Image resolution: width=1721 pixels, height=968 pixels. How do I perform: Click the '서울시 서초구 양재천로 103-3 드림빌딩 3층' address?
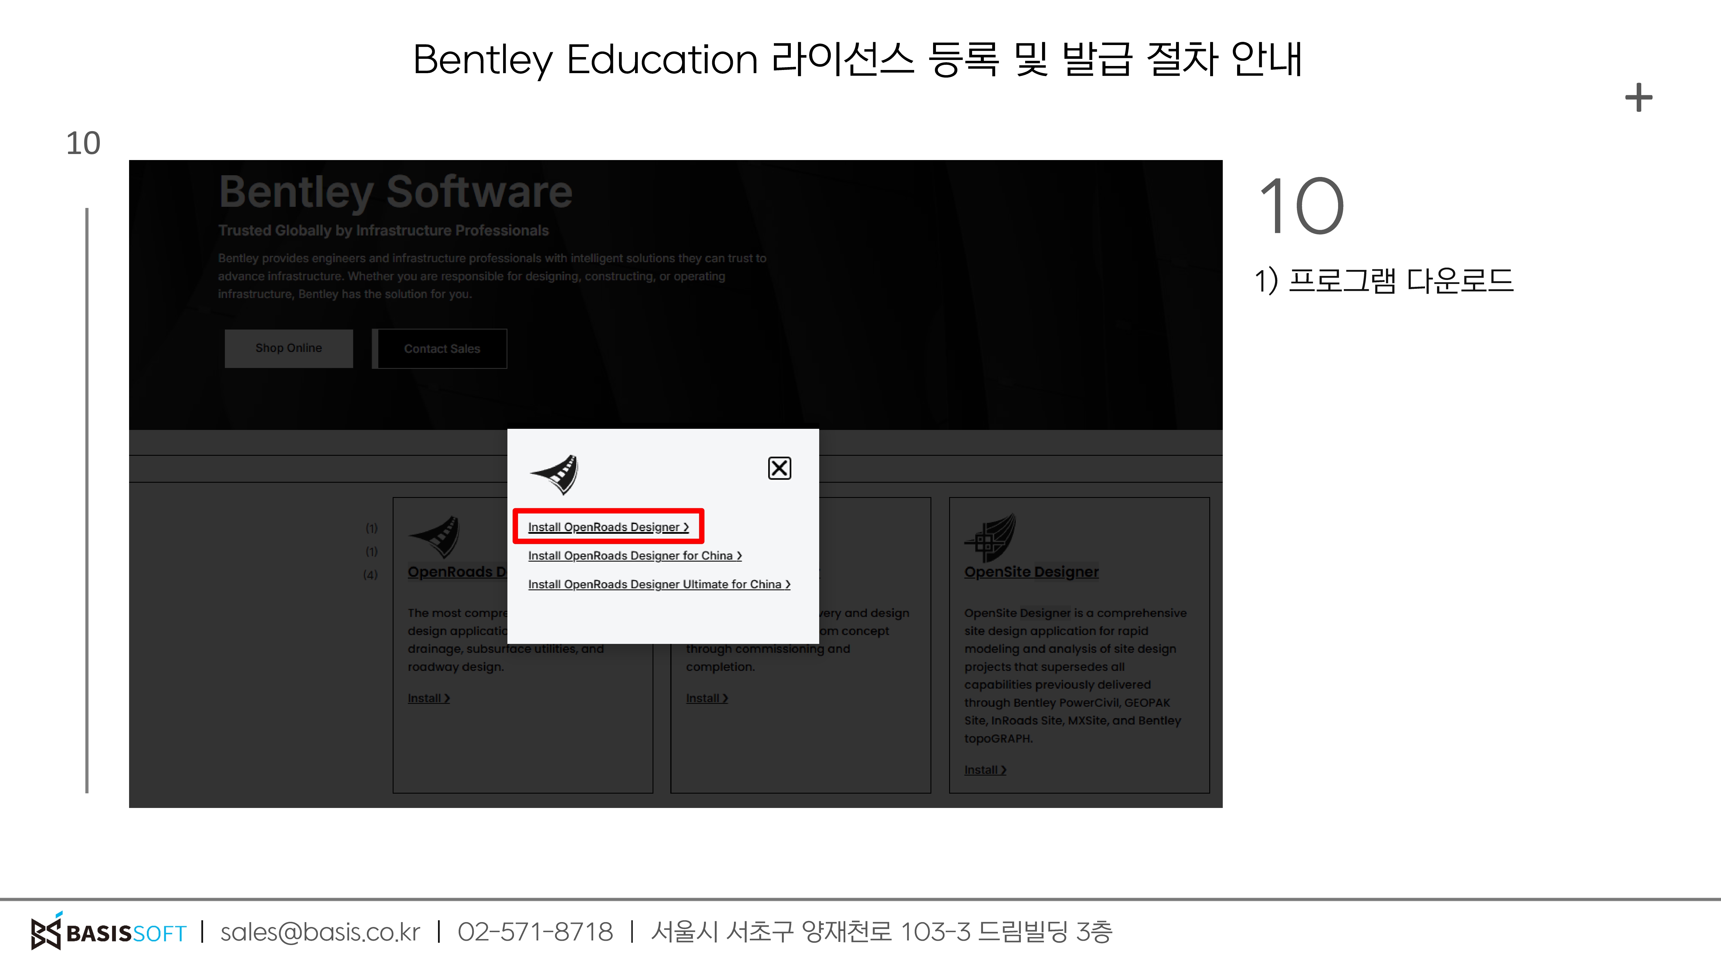(x=882, y=932)
